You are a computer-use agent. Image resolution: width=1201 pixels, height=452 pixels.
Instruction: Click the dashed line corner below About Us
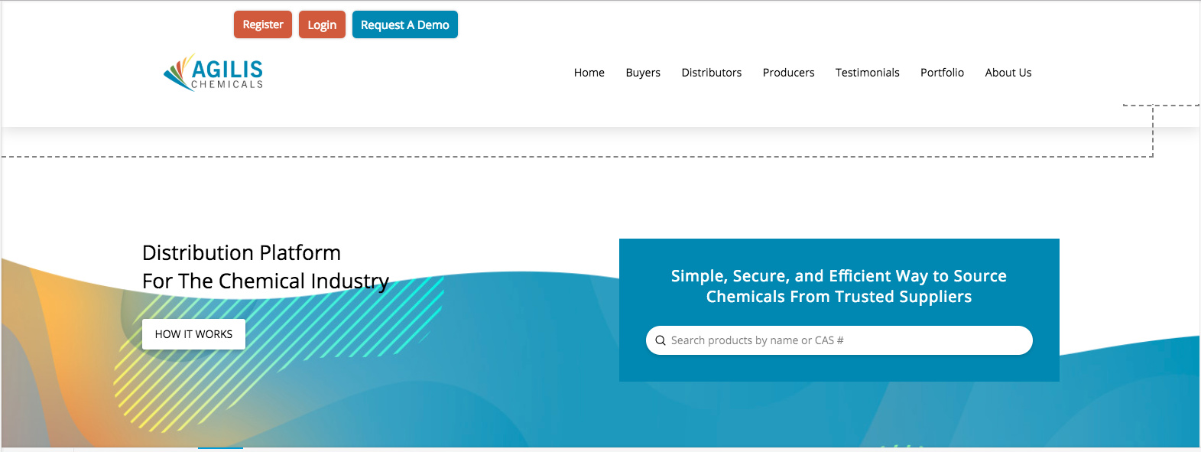click(x=1152, y=107)
